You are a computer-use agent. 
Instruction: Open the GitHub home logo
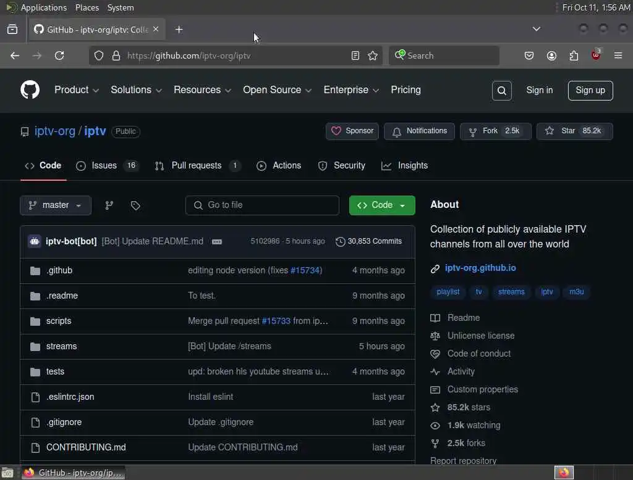tap(30, 89)
